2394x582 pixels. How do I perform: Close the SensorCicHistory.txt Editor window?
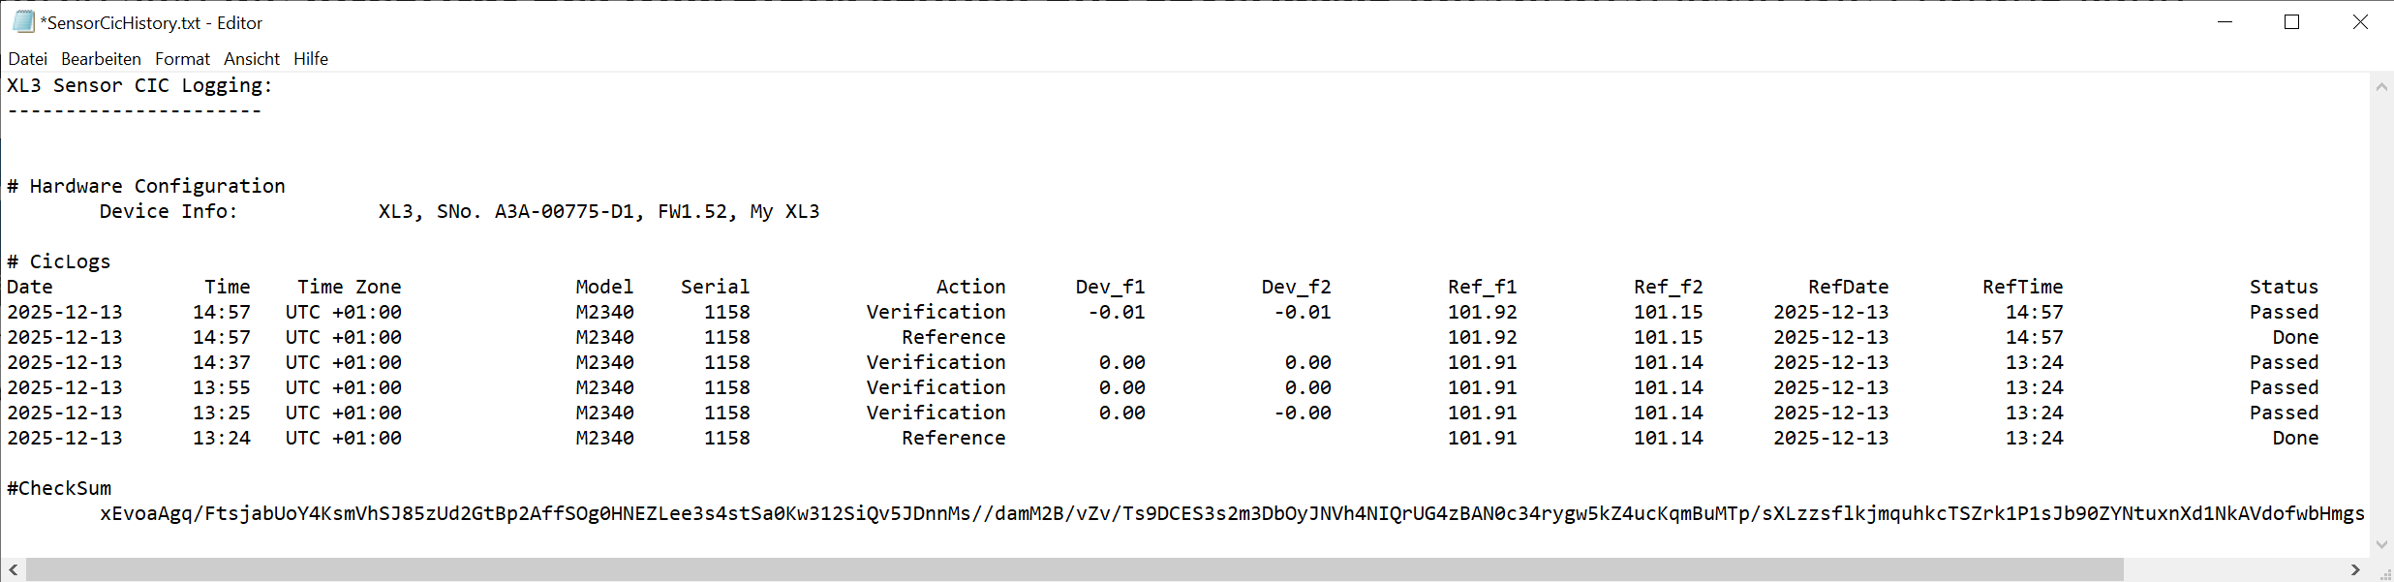[x=2360, y=21]
